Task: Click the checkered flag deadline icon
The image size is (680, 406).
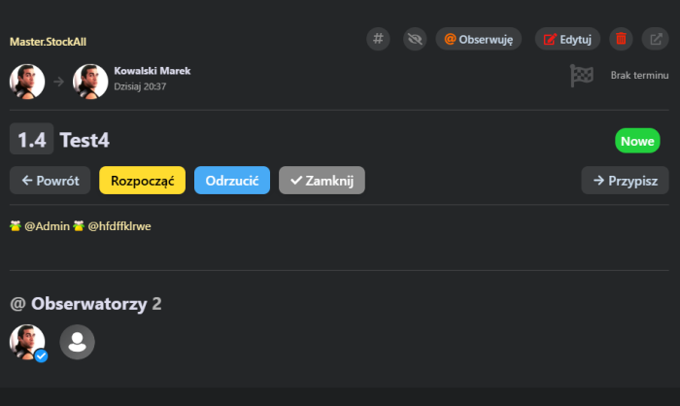Action: 581,76
